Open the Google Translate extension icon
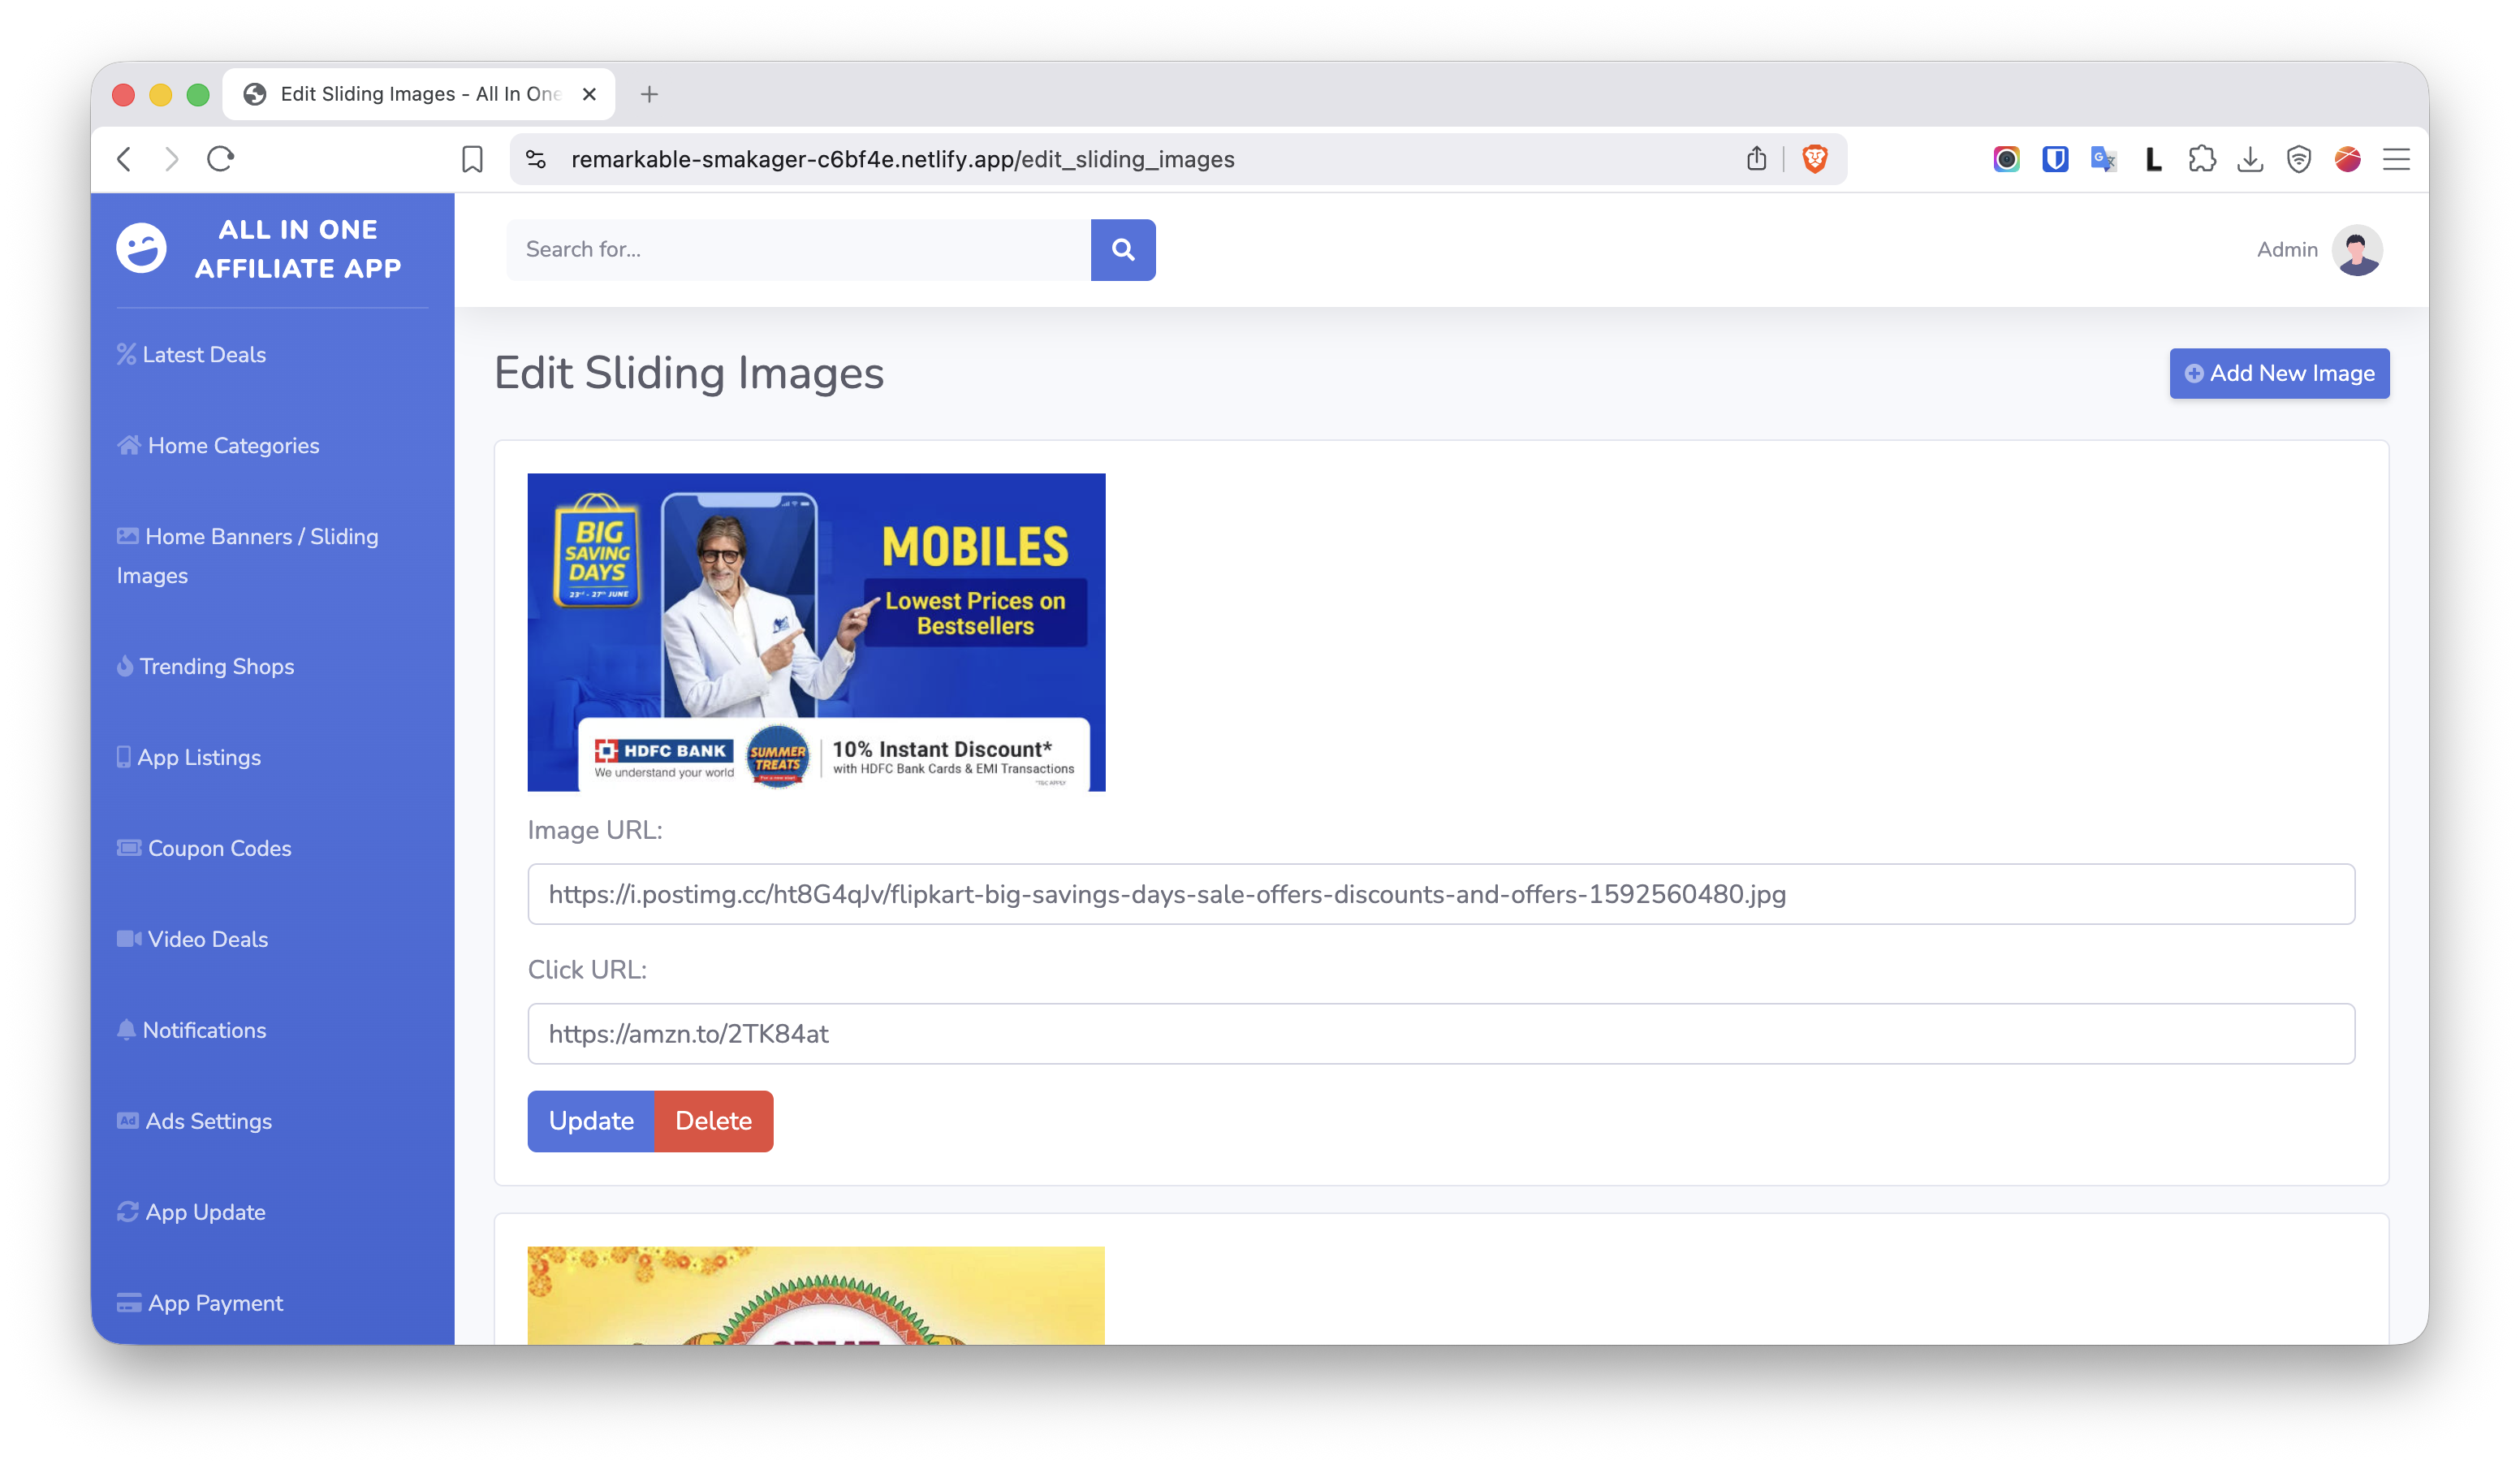The width and height of the screenshot is (2520, 1465). pos(2104,159)
